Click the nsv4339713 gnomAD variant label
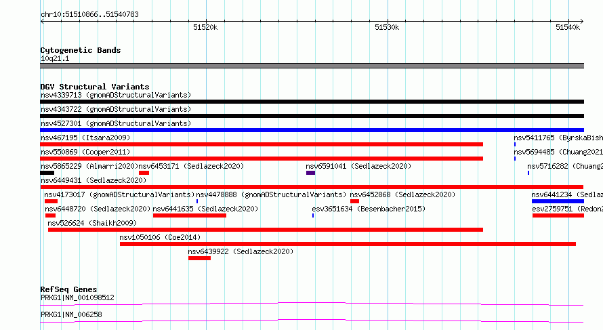 pyautogui.click(x=116, y=95)
